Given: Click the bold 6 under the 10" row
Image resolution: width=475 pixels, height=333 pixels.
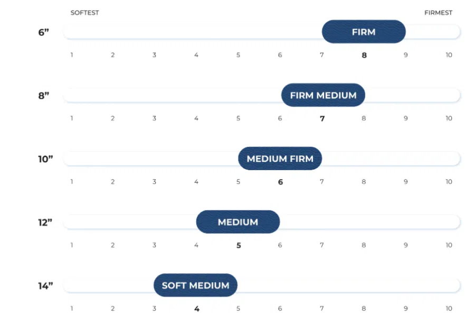Looking at the screenshot, I should coord(281,182).
